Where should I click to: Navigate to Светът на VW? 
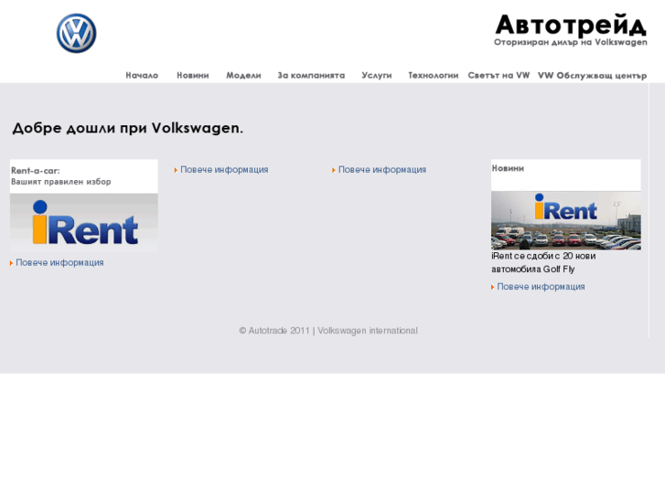point(499,76)
